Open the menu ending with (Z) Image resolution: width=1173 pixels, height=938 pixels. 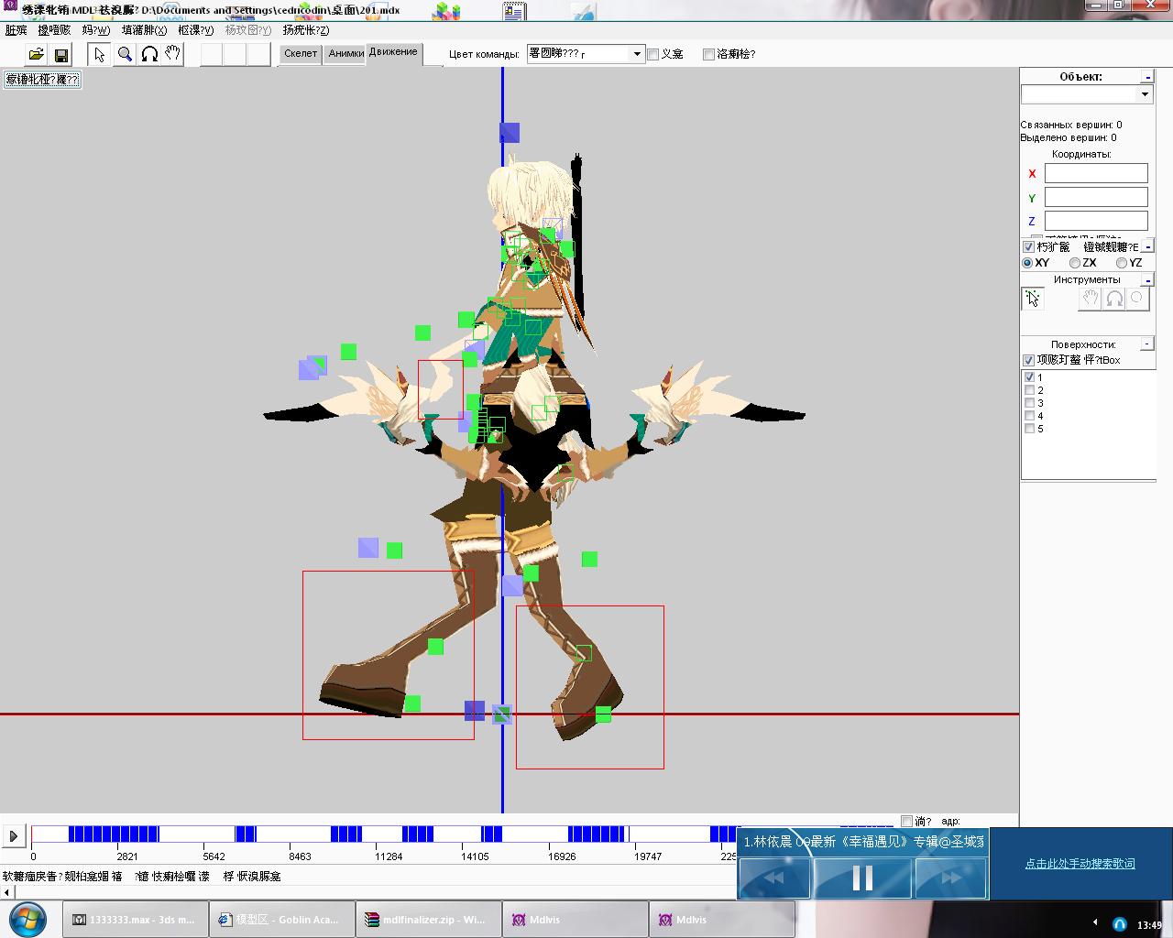click(305, 30)
